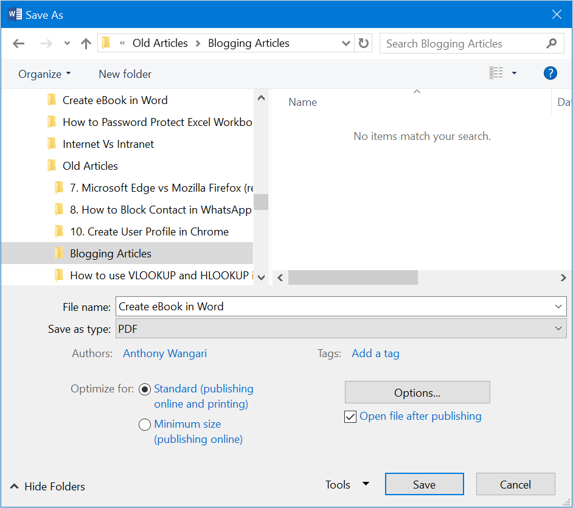Click the Back navigation arrow
The image size is (573, 508).
coord(19,44)
